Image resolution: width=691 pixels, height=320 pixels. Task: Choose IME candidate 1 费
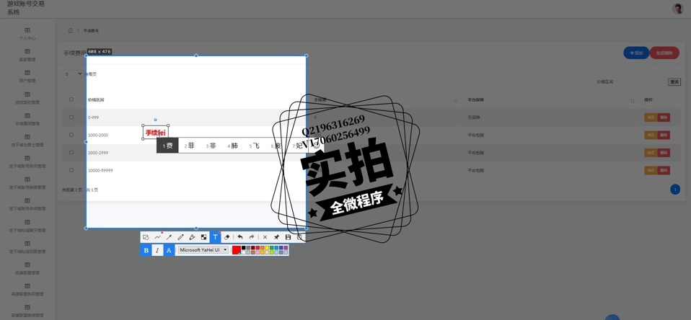point(167,146)
